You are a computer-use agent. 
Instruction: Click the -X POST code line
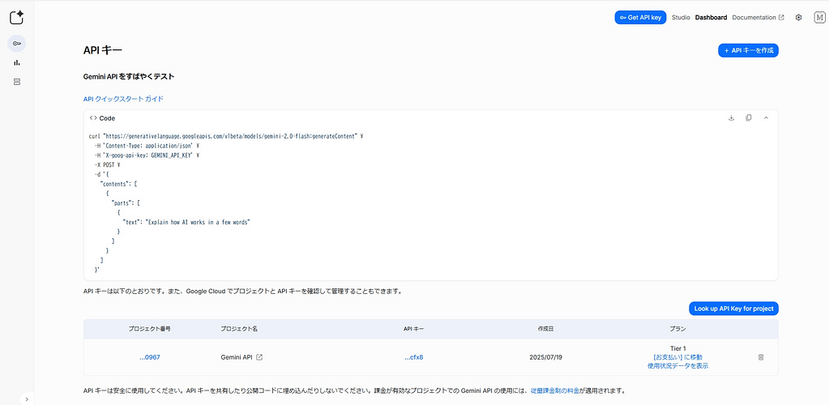[x=107, y=165]
